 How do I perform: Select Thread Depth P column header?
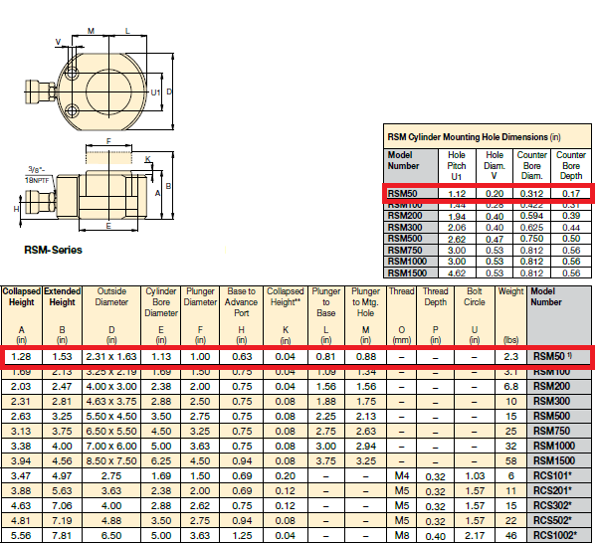pyautogui.click(x=435, y=315)
